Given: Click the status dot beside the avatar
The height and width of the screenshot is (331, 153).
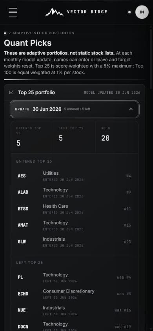Looking at the screenshot, I should 129,12.
